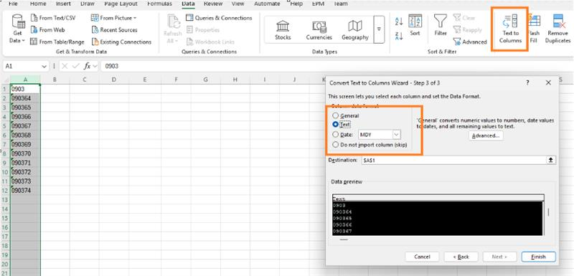Select the Currencies data type
Image resolution: width=574 pixels, height=276 pixels.
319,30
